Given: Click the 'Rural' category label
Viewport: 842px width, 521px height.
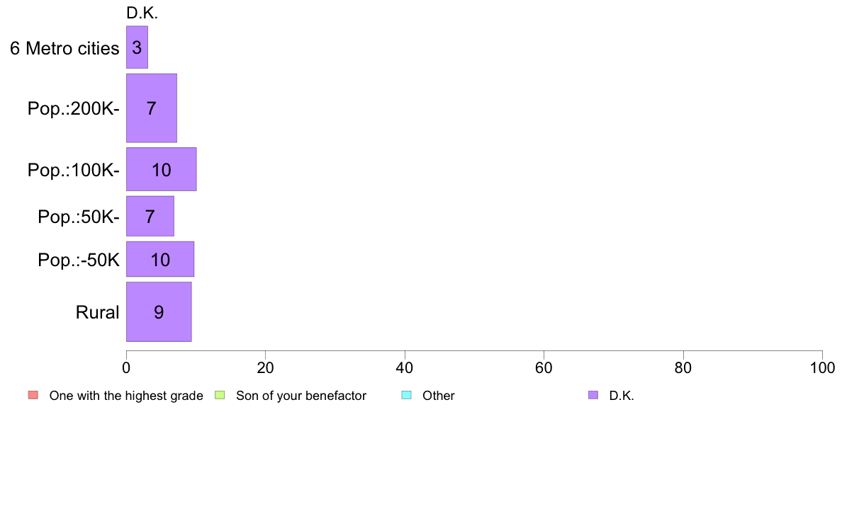Looking at the screenshot, I should click(97, 312).
